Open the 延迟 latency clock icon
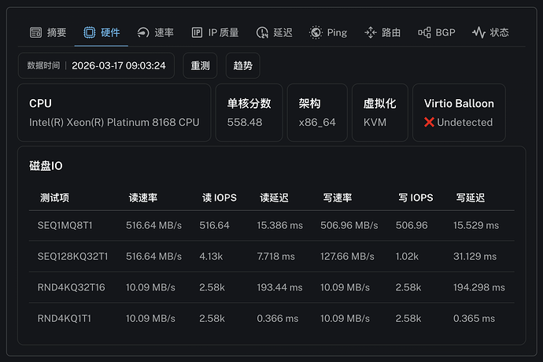The width and height of the screenshot is (543, 362). click(x=262, y=32)
